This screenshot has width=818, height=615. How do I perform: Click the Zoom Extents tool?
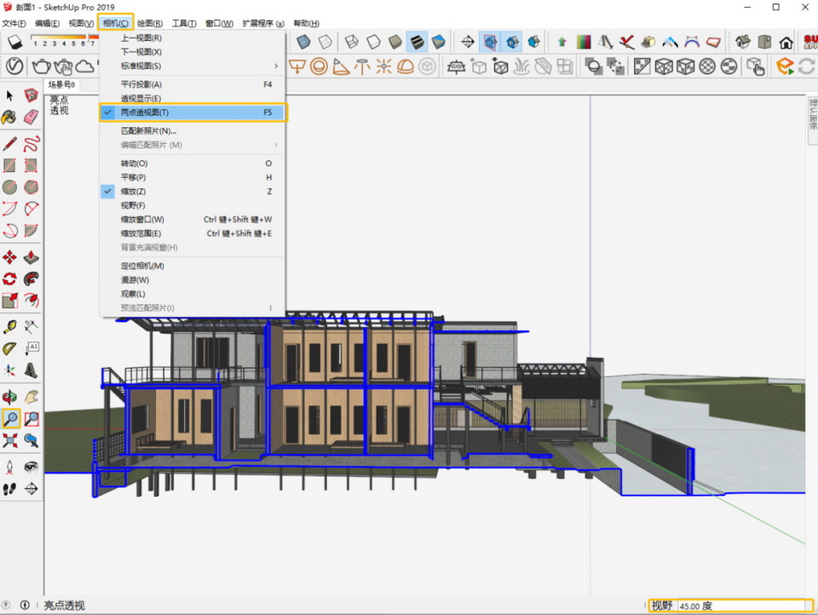(x=10, y=440)
